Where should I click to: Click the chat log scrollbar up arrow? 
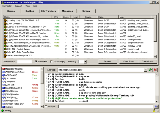point(157,75)
